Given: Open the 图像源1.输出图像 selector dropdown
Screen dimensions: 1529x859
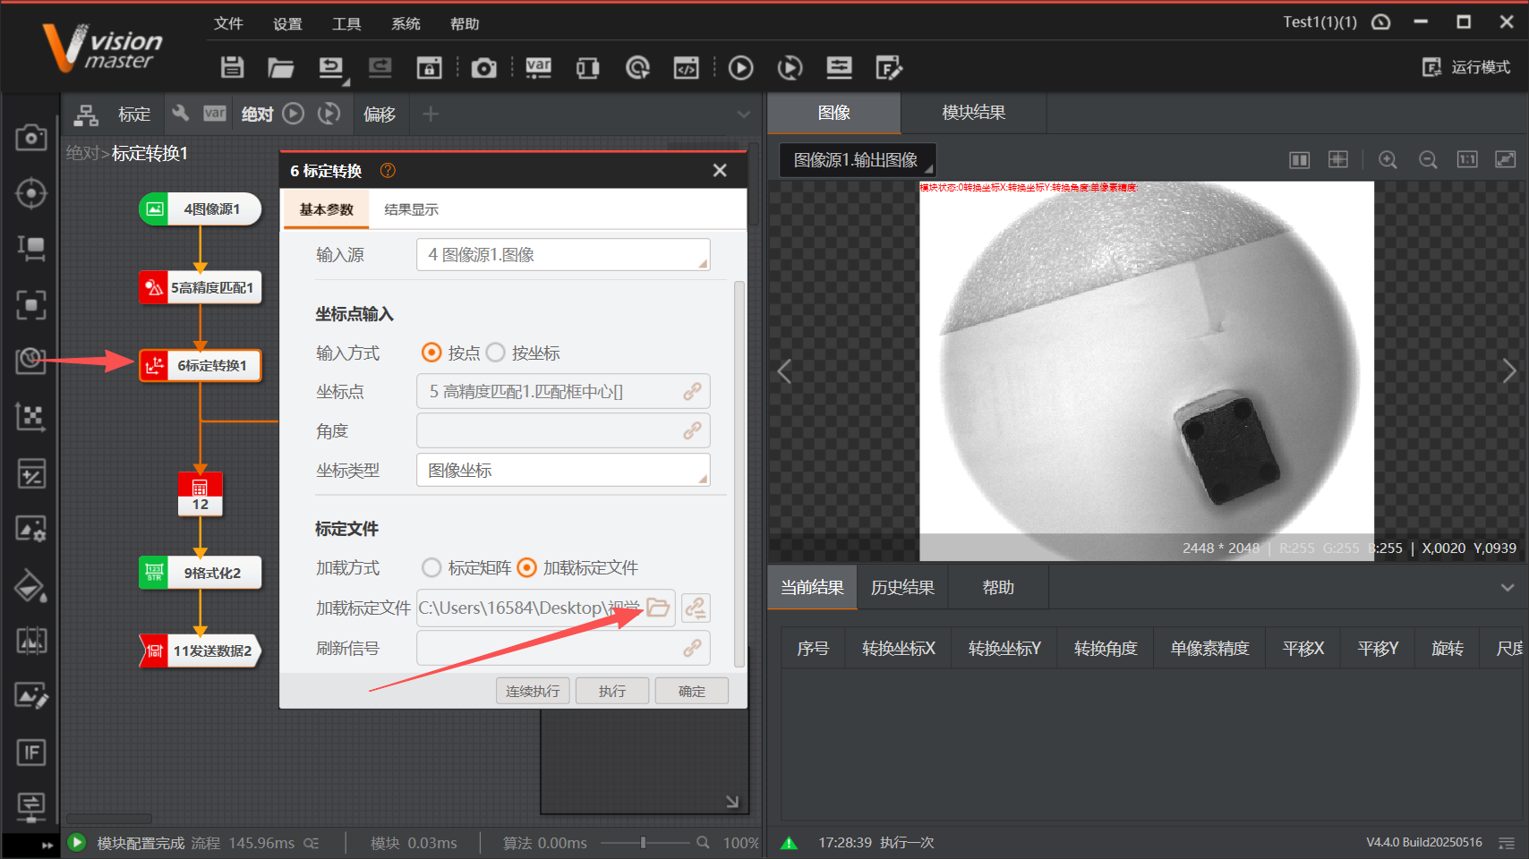Looking at the screenshot, I should click(x=857, y=160).
